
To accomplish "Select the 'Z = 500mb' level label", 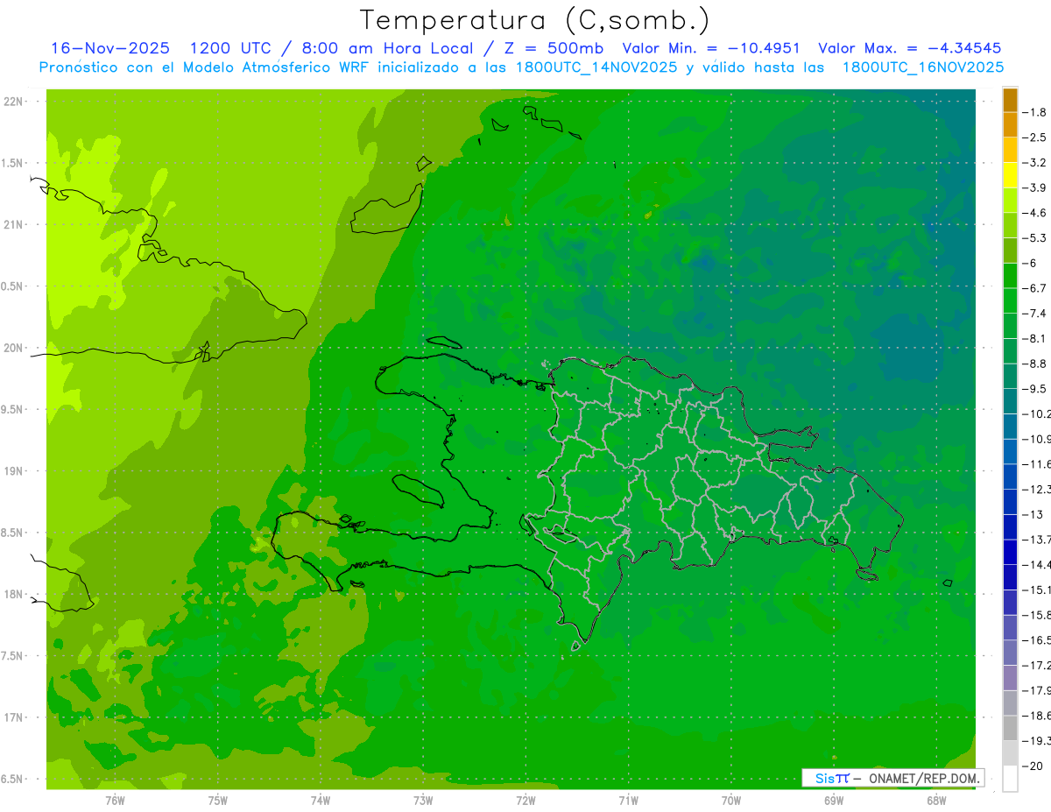I will pos(554,48).
